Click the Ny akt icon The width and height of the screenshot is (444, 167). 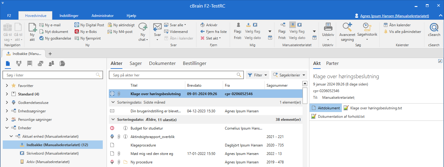pyautogui.click(x=32, y=28)
